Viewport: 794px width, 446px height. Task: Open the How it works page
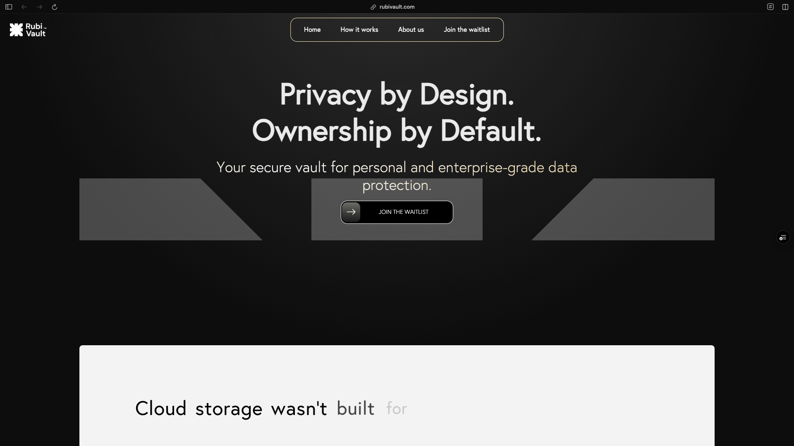click(x=359, y=29)
